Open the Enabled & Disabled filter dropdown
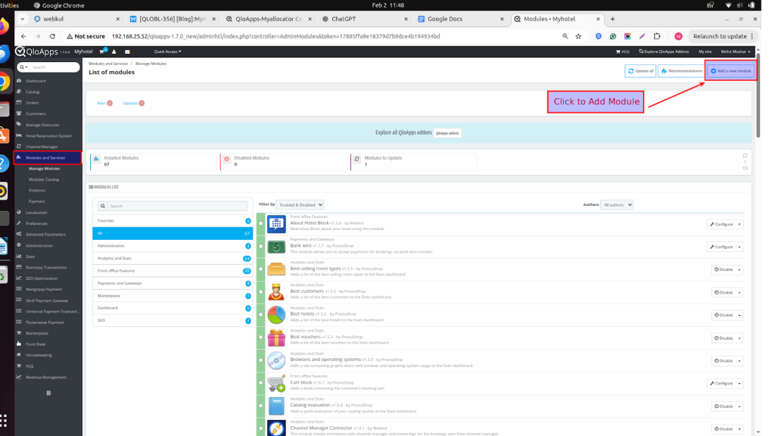 300,204
